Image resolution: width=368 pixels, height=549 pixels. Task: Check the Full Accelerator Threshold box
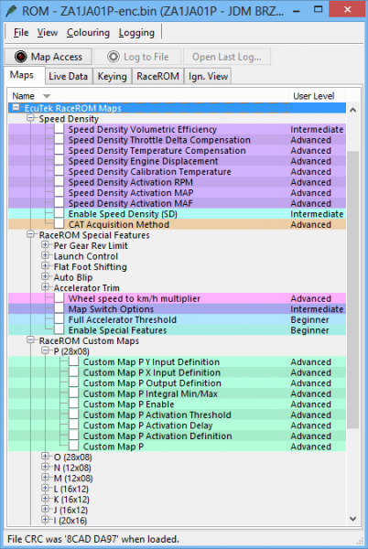60,319
